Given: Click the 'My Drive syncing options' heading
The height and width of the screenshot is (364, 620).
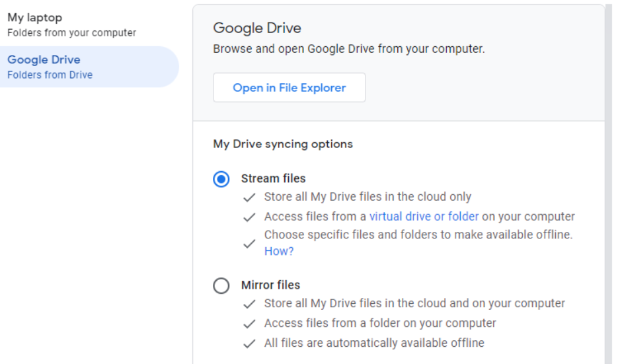Looking at the screenshot, I should (283, 144).
